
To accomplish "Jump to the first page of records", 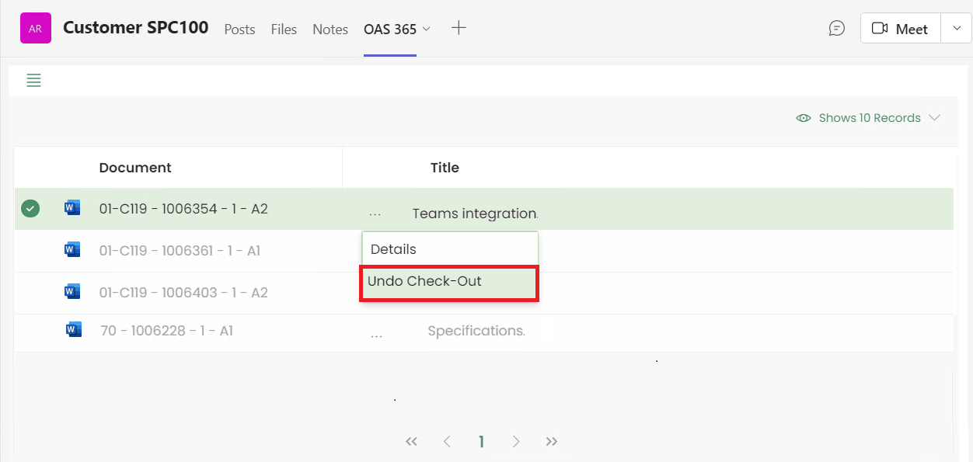I will [x=411, y=442].
